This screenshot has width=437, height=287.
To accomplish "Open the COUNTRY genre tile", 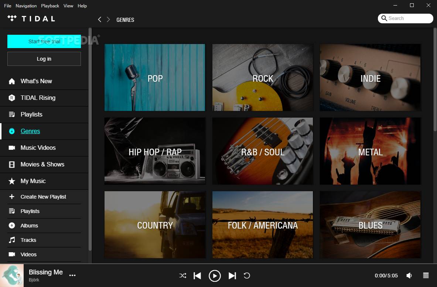I will tap(155, 224).
